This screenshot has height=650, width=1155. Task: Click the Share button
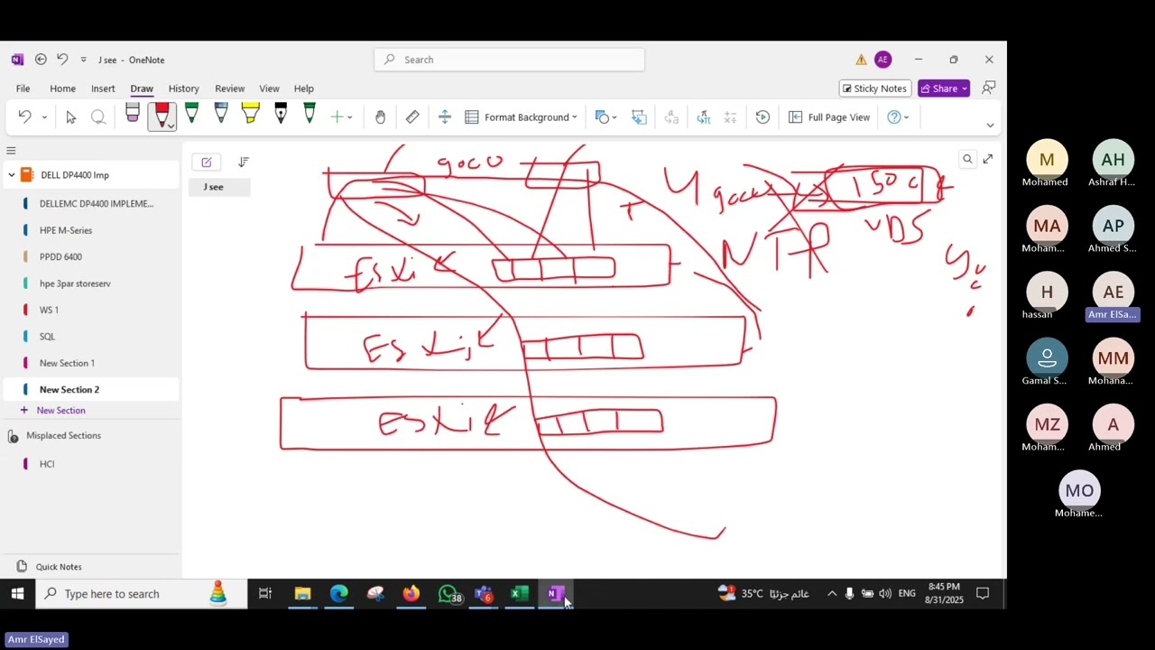(944, 88)
